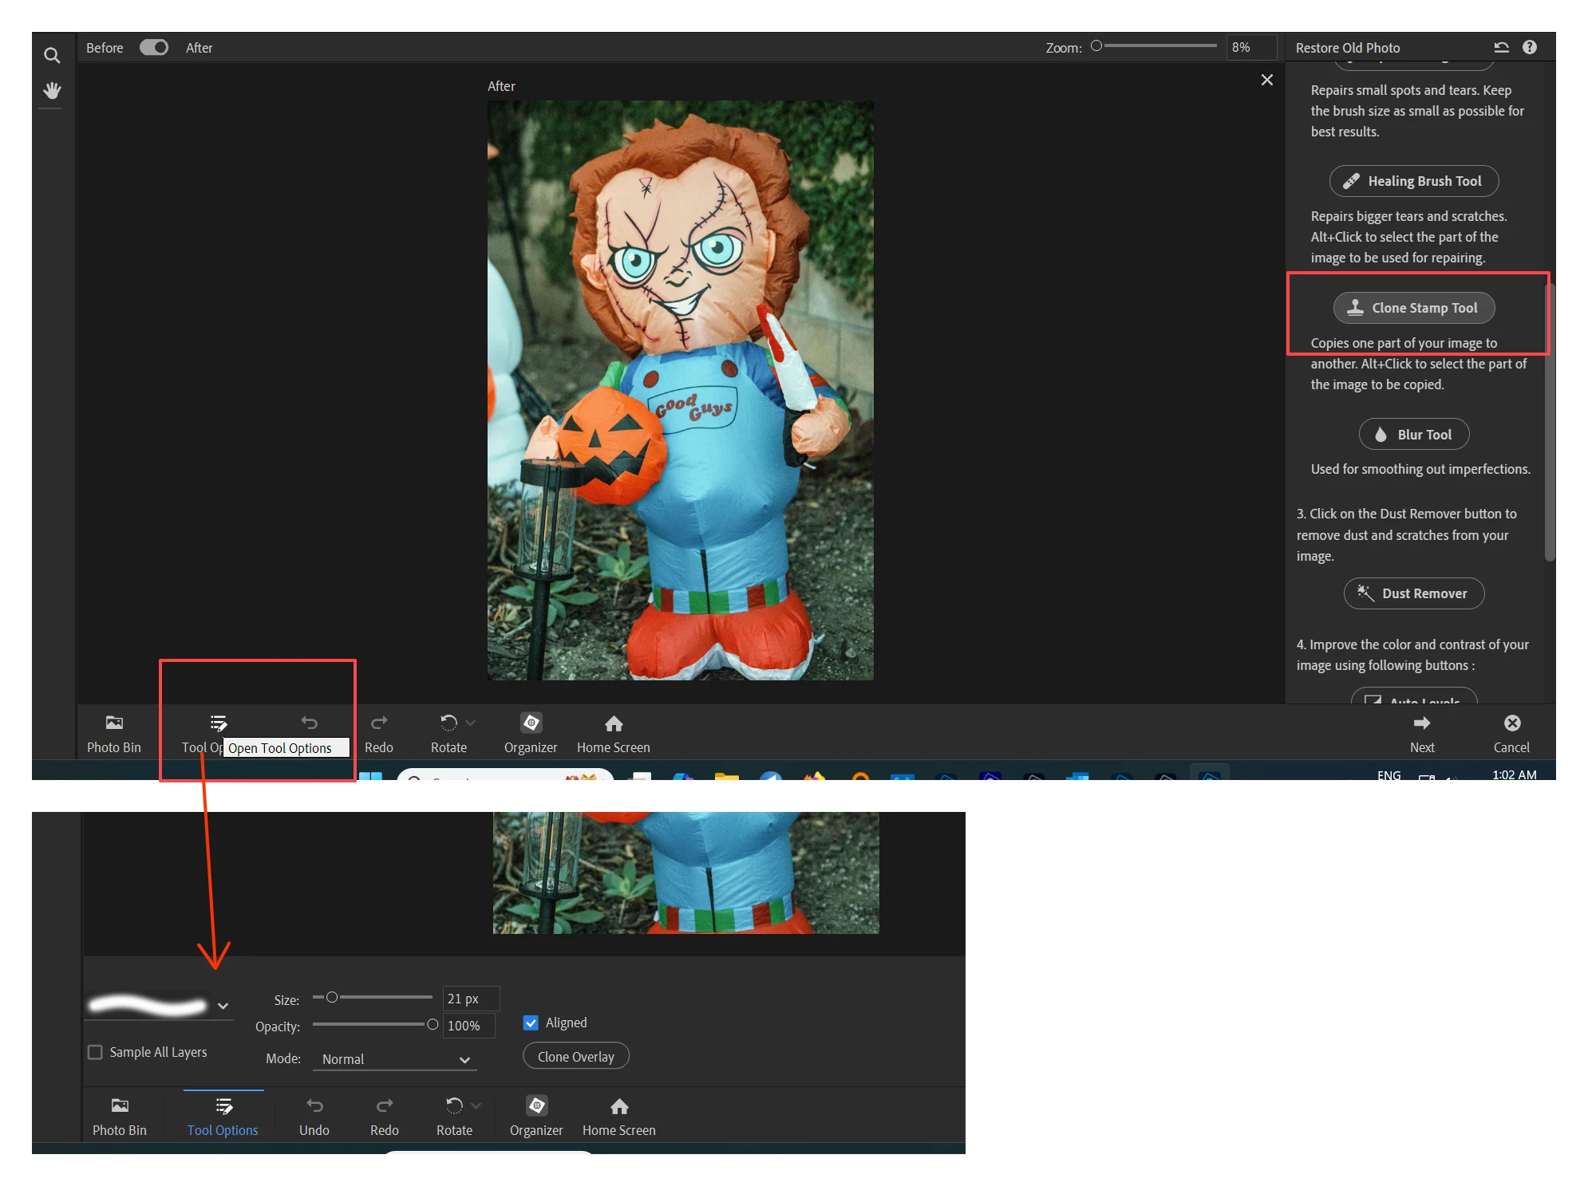Open Photo Bin in the upper screenshot
The width and height of the screenshot is (1588, 1186).
coord(114,733)
